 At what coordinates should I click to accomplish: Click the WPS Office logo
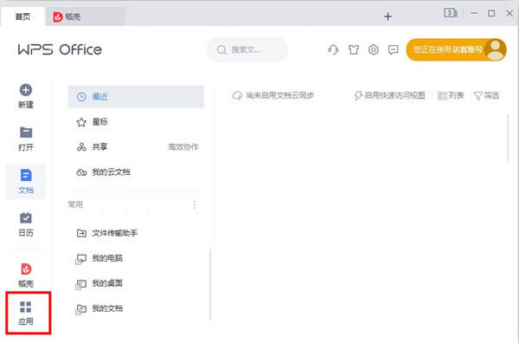pos(60,49)
